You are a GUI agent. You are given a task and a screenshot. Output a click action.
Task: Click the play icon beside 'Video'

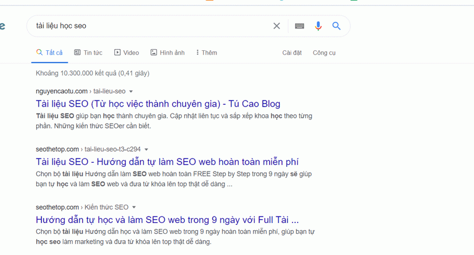pyautogui.click(x=117, y=53)
